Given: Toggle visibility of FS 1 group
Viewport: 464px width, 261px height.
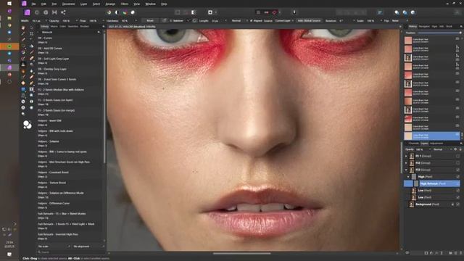Looking at the screenshot, I should coord(457,156).
